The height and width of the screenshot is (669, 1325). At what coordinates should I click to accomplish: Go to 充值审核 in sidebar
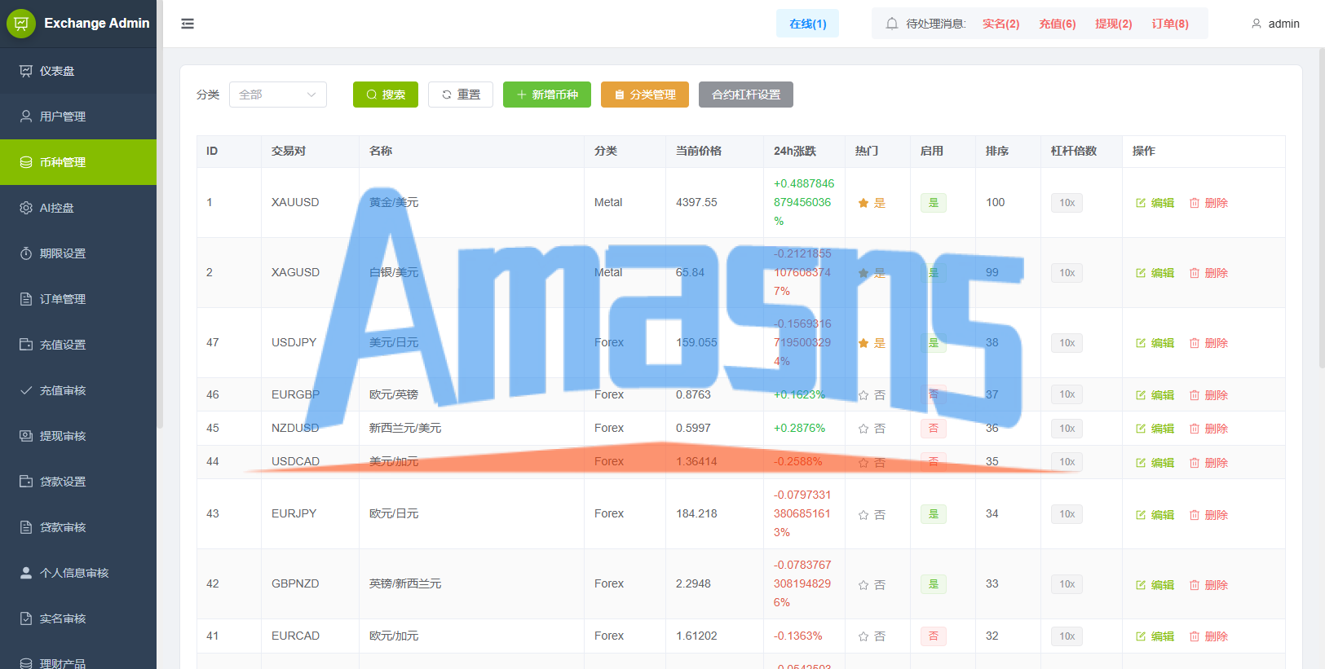(x=78, y=390)
